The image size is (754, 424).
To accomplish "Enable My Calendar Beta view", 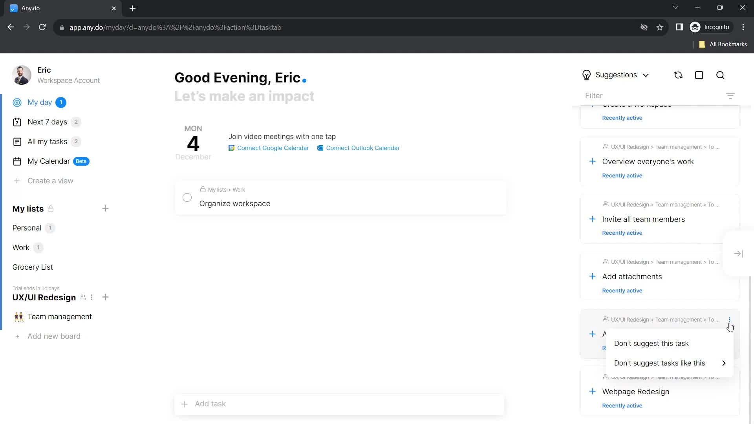I will click(49, 161).
